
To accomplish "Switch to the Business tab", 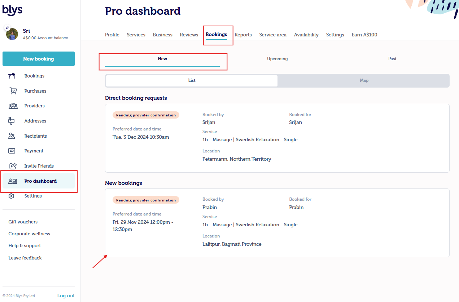I will pos(163,35).
